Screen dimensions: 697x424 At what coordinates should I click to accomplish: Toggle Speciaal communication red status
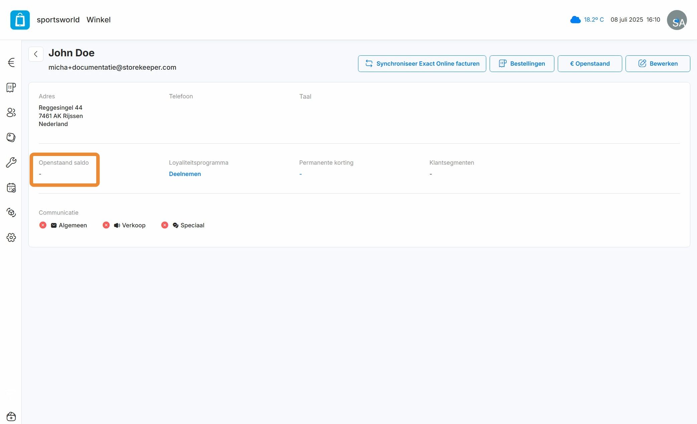pyautogui.click(x=165, y=225)
